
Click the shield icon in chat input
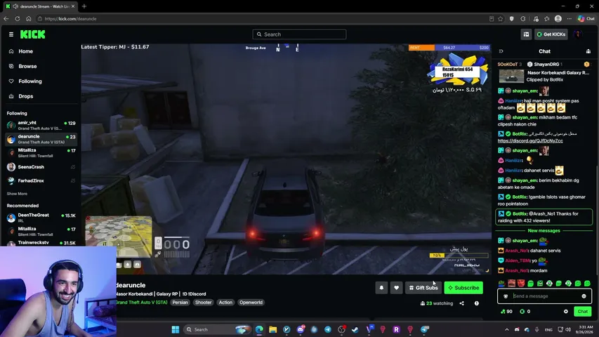(x=506, y=296)
